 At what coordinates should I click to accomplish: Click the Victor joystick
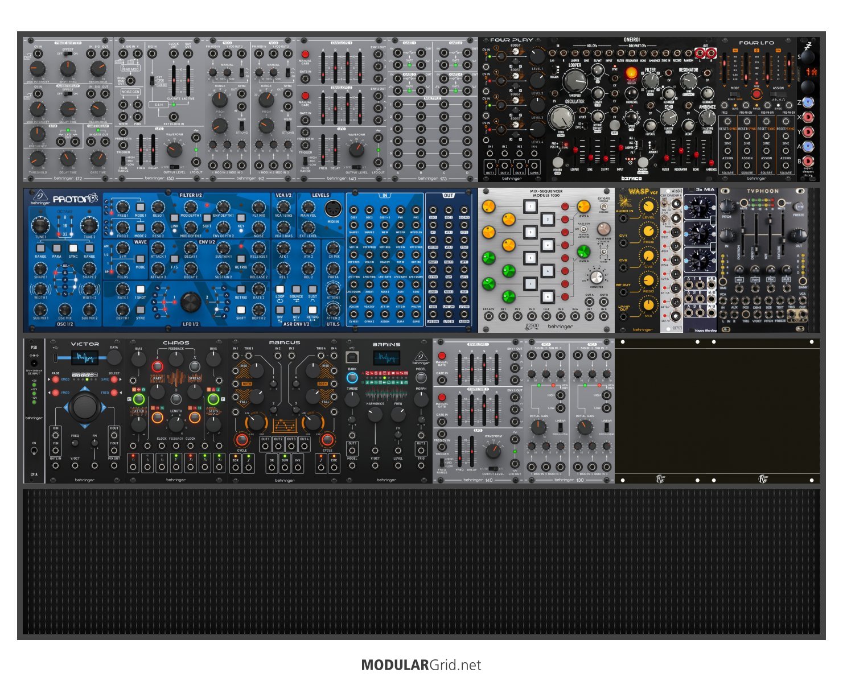pos(85,407)
